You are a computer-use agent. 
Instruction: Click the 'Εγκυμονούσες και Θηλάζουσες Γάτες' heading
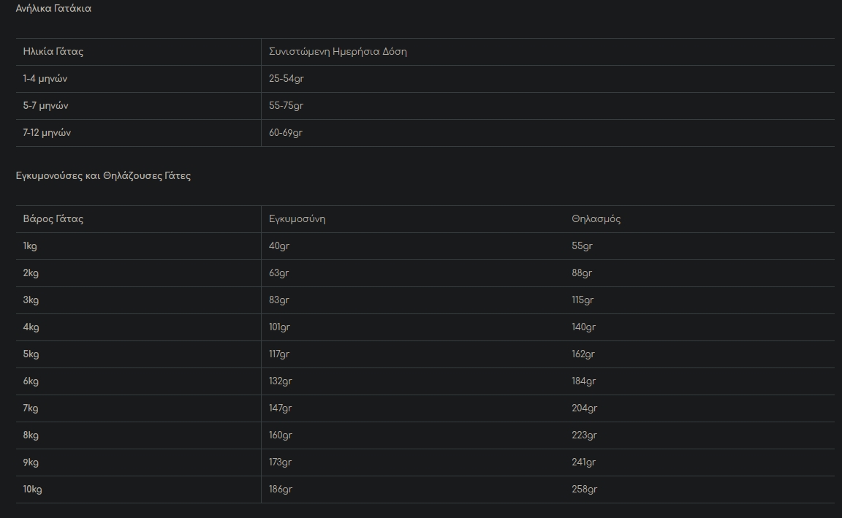point(103,176)
